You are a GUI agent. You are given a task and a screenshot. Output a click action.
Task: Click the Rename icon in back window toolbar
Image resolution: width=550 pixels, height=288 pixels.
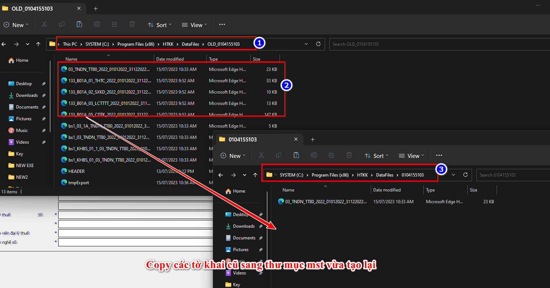coord(97,24)
